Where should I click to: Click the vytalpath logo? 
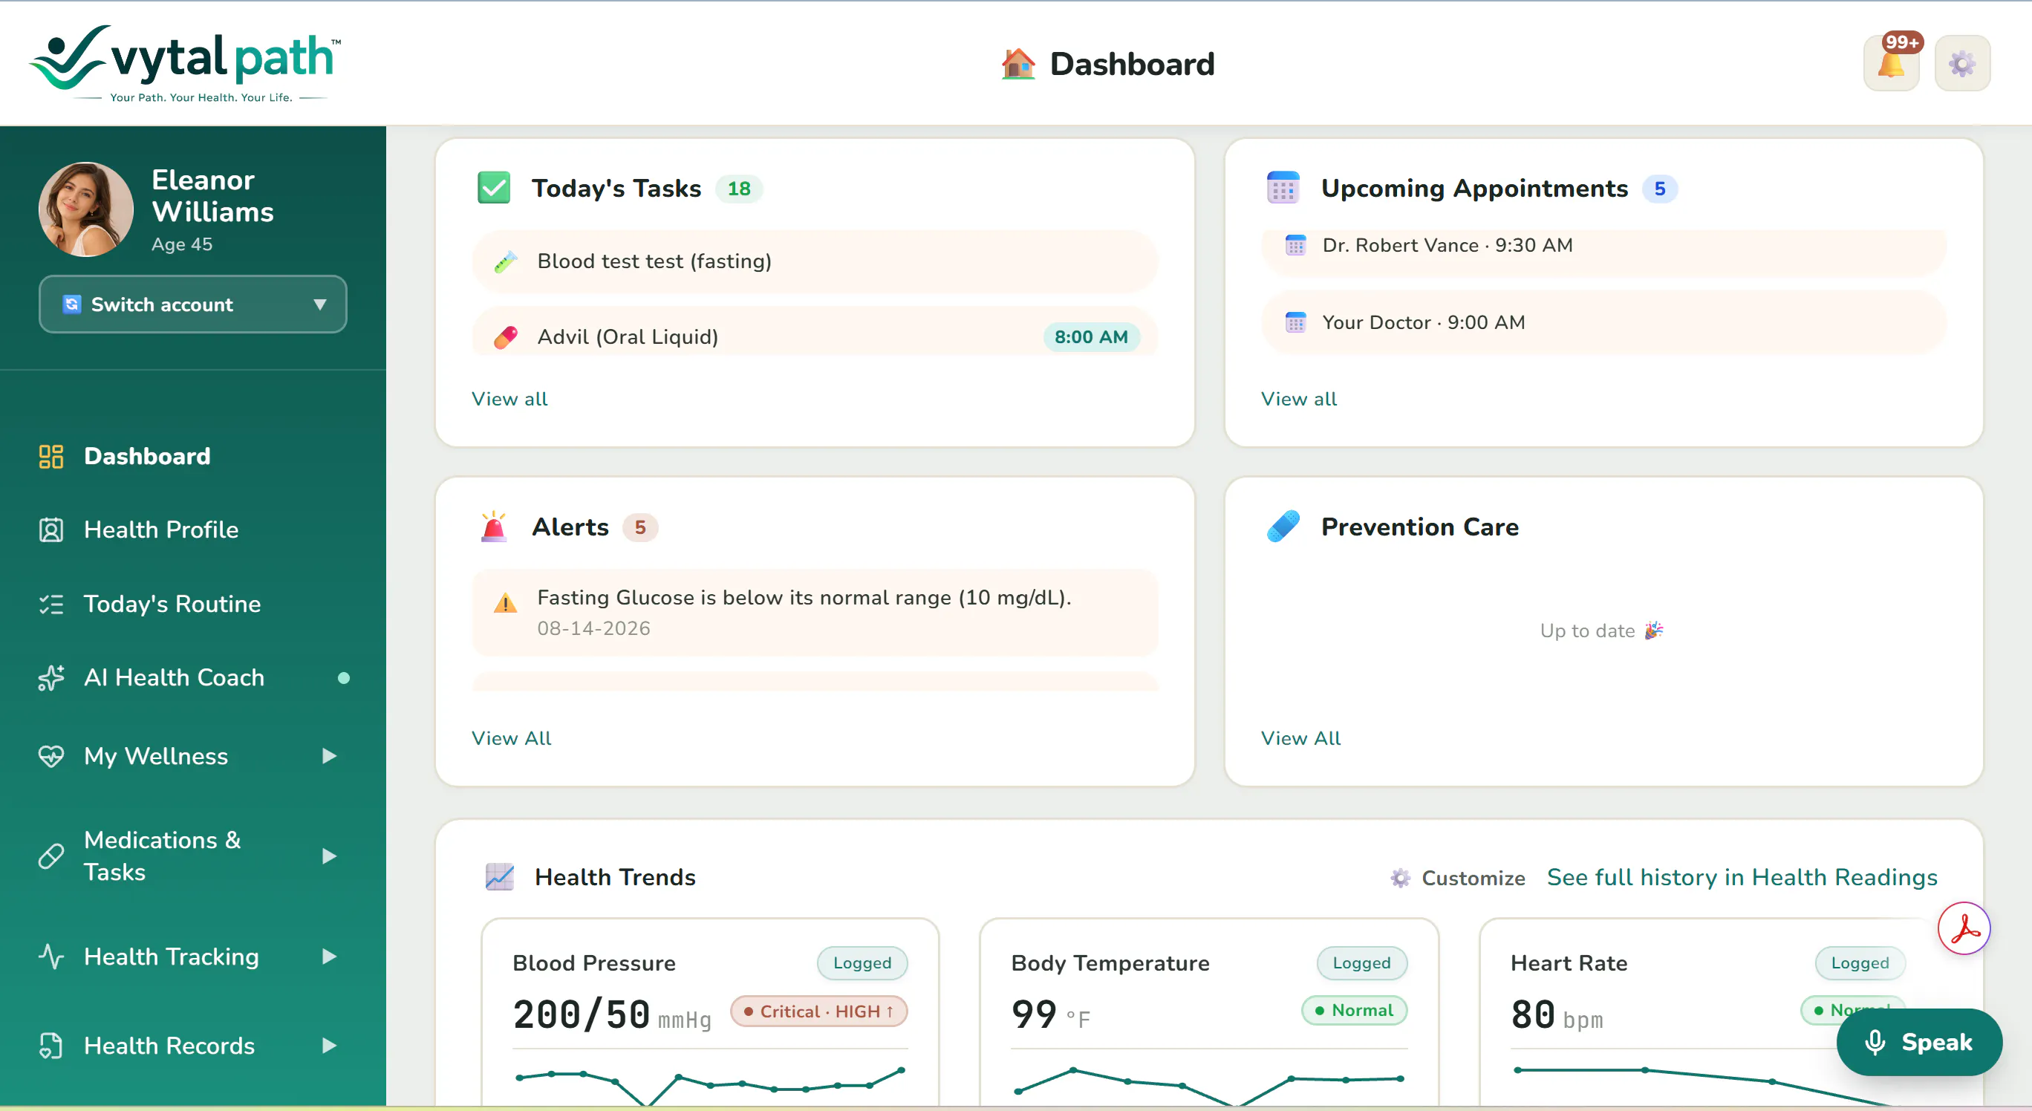point(186,63)
